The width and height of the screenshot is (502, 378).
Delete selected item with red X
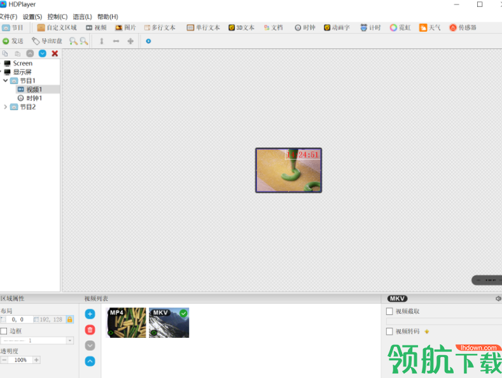pos(55,53)
